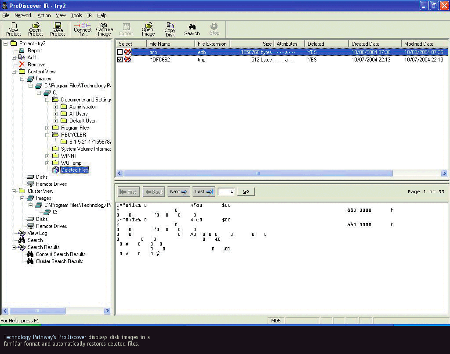Open the Tools menu

(76, 15)
